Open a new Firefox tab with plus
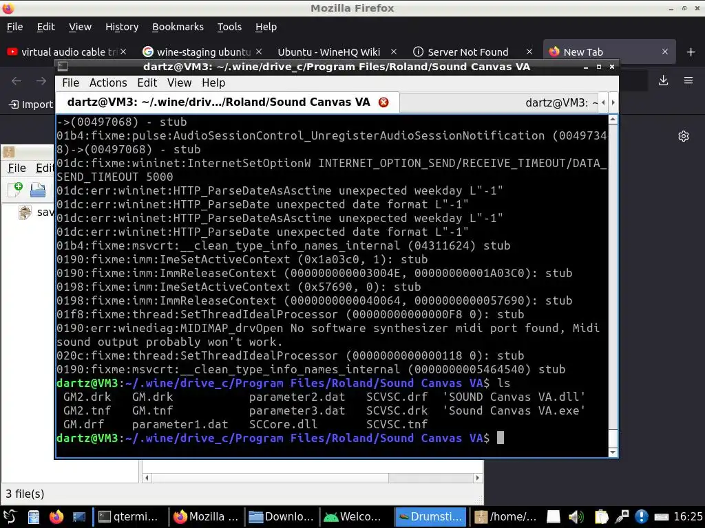The width and height of the screenshot is (705, 528). (x=691, y=52)
